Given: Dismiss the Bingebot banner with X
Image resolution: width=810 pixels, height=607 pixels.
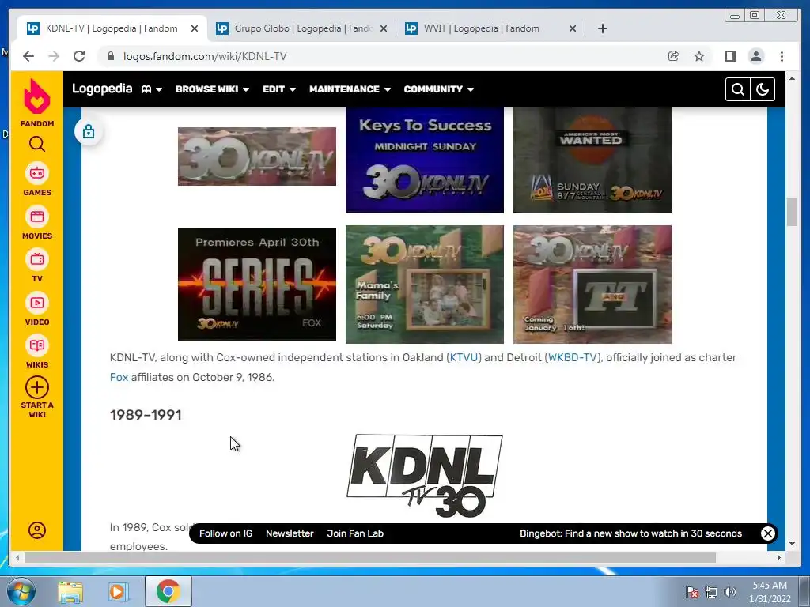Looking at the screenshot, I should point(767,533).
